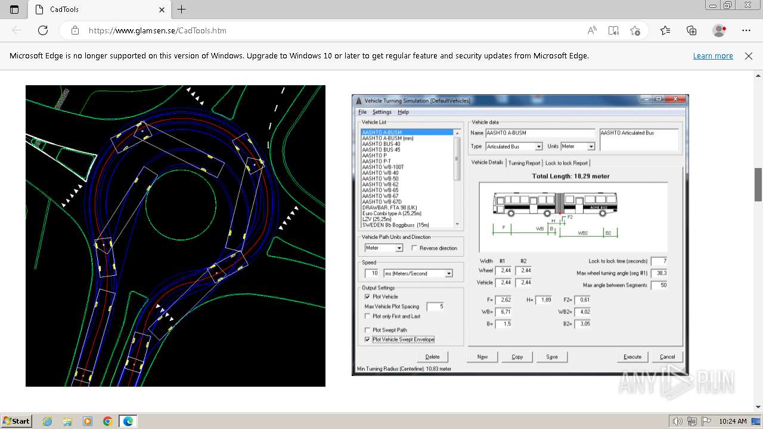Click the New vehicle button

[x=482, y=357]
